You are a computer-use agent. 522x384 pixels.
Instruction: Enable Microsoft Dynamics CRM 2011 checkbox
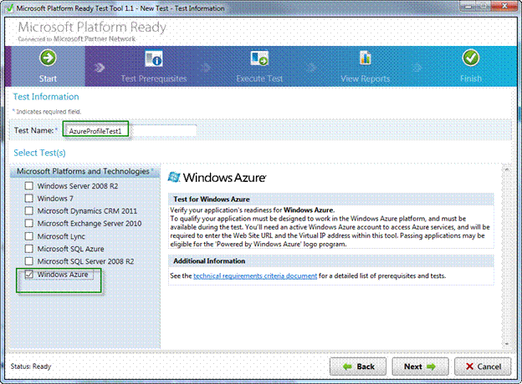[29, 211]
